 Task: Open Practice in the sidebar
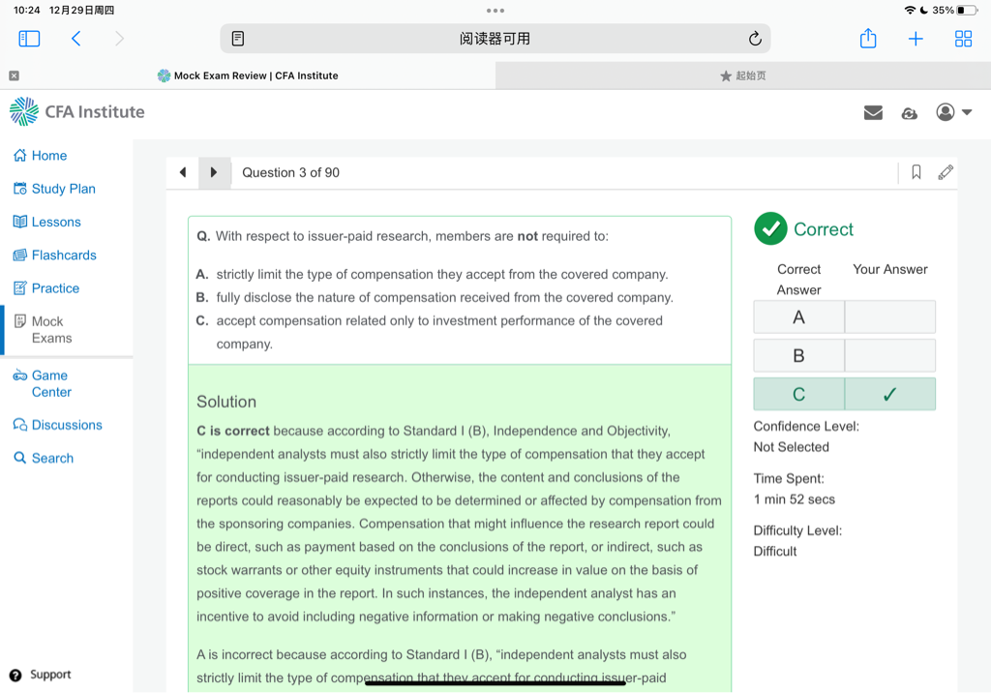click(46, 288)
